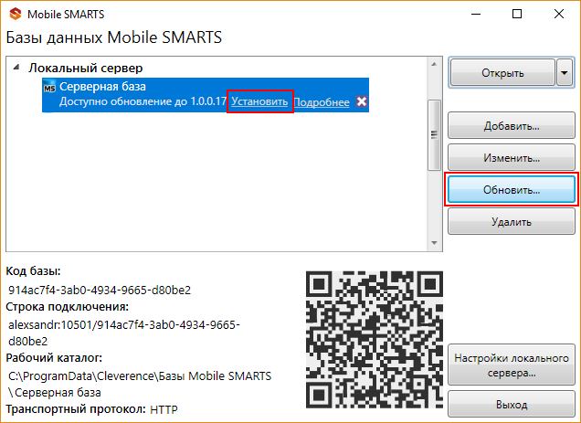
Task: Click the database list scrollbar thumb
Action: pyautogui.click(x=434, y=135)
